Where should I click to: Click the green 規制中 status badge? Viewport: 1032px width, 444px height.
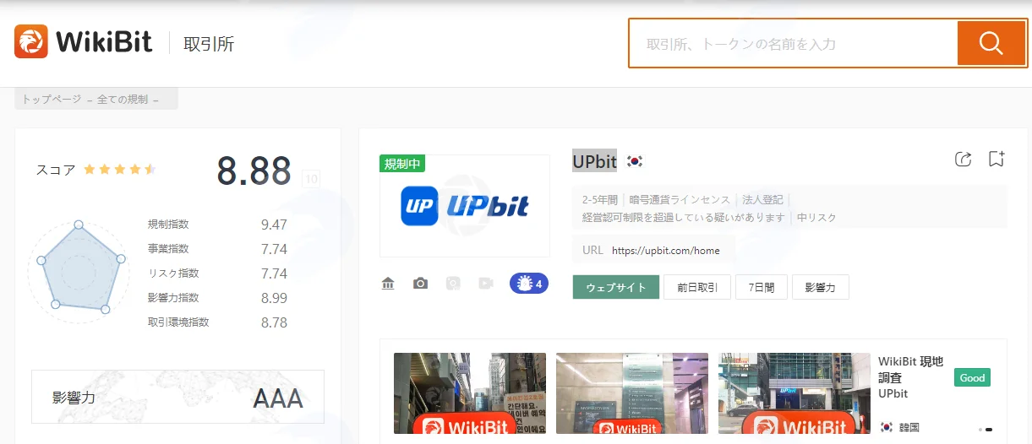(x=402, y=164)
